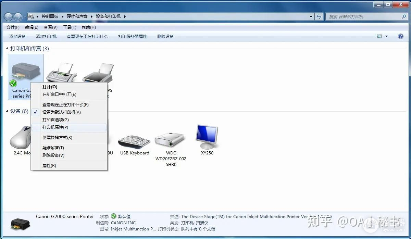Click 添加打印机 toolbar button
The width and height of the screenshot is (411, 239).
pos(46,36)
